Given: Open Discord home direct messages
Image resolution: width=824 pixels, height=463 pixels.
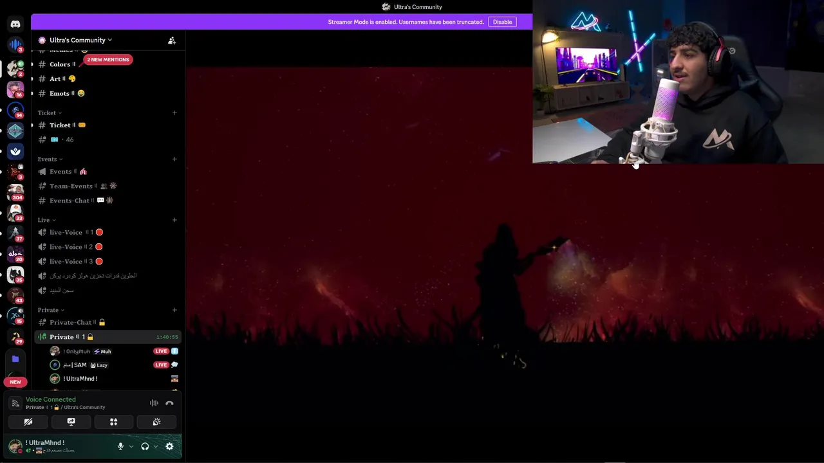Looking at the screenshot, I should tap(15, 24).
